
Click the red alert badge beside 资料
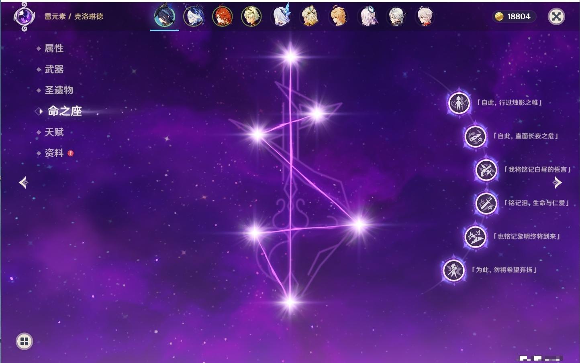click(x=71, y=153)
